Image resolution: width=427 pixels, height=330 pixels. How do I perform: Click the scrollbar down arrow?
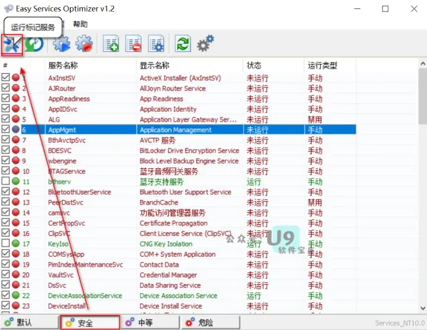click(422, 309)
